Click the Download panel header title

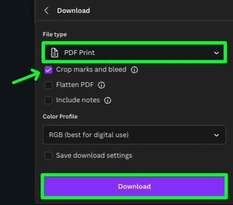click(74, 11)
